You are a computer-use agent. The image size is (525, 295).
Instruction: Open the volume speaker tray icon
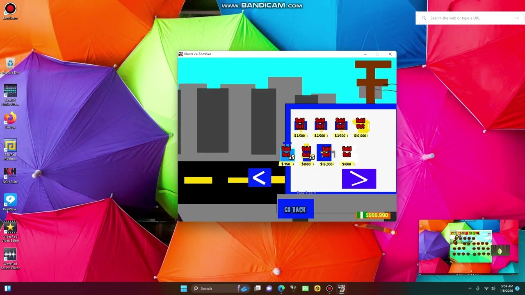pos(493,288)
